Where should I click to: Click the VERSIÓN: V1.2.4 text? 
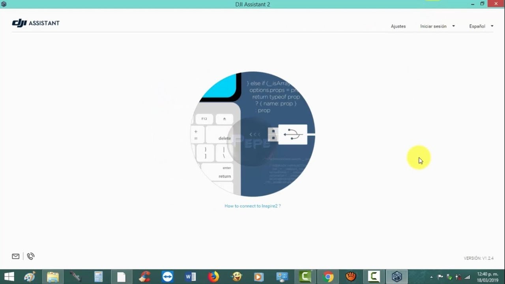pyautogui.click(x=479, y=258)
